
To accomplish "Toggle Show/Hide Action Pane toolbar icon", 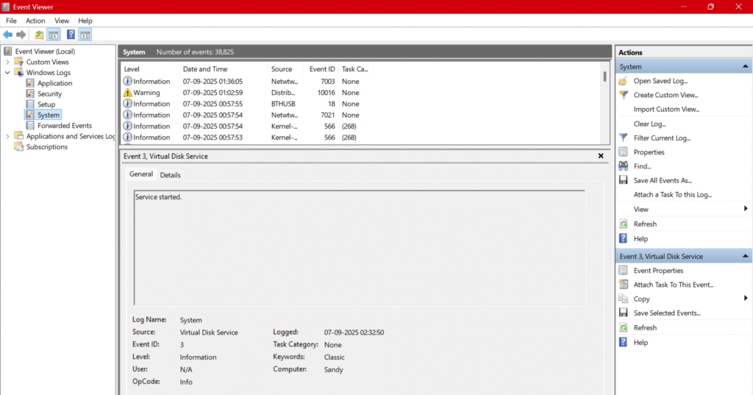I will pyautogui.click(x=85, y=35).
